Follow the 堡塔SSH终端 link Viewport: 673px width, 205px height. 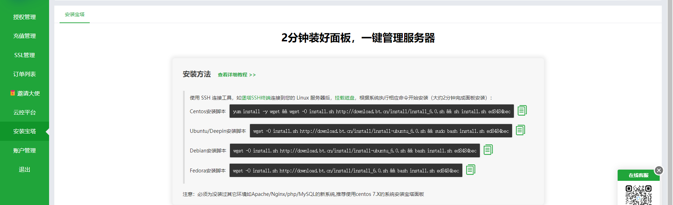click(256, 98)
